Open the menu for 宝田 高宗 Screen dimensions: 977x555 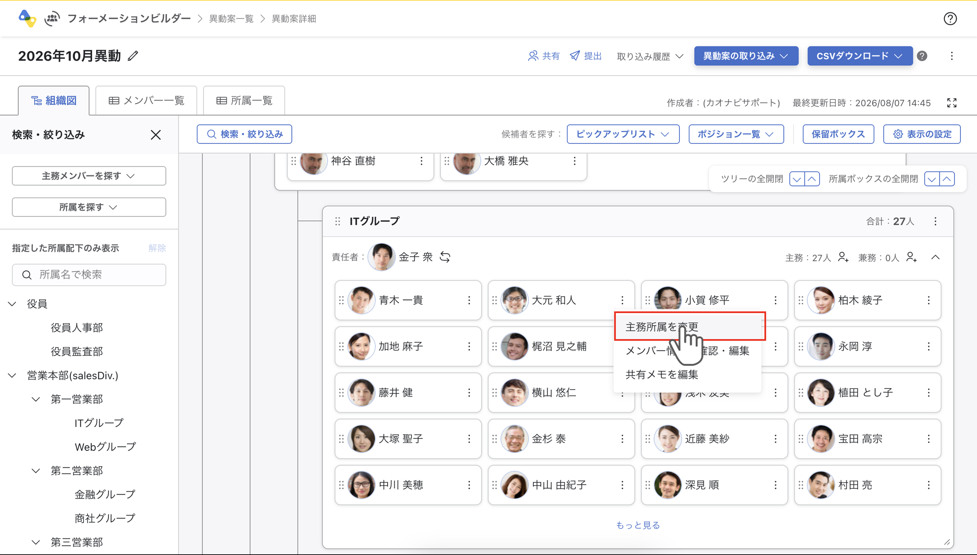tap(928, 439)
